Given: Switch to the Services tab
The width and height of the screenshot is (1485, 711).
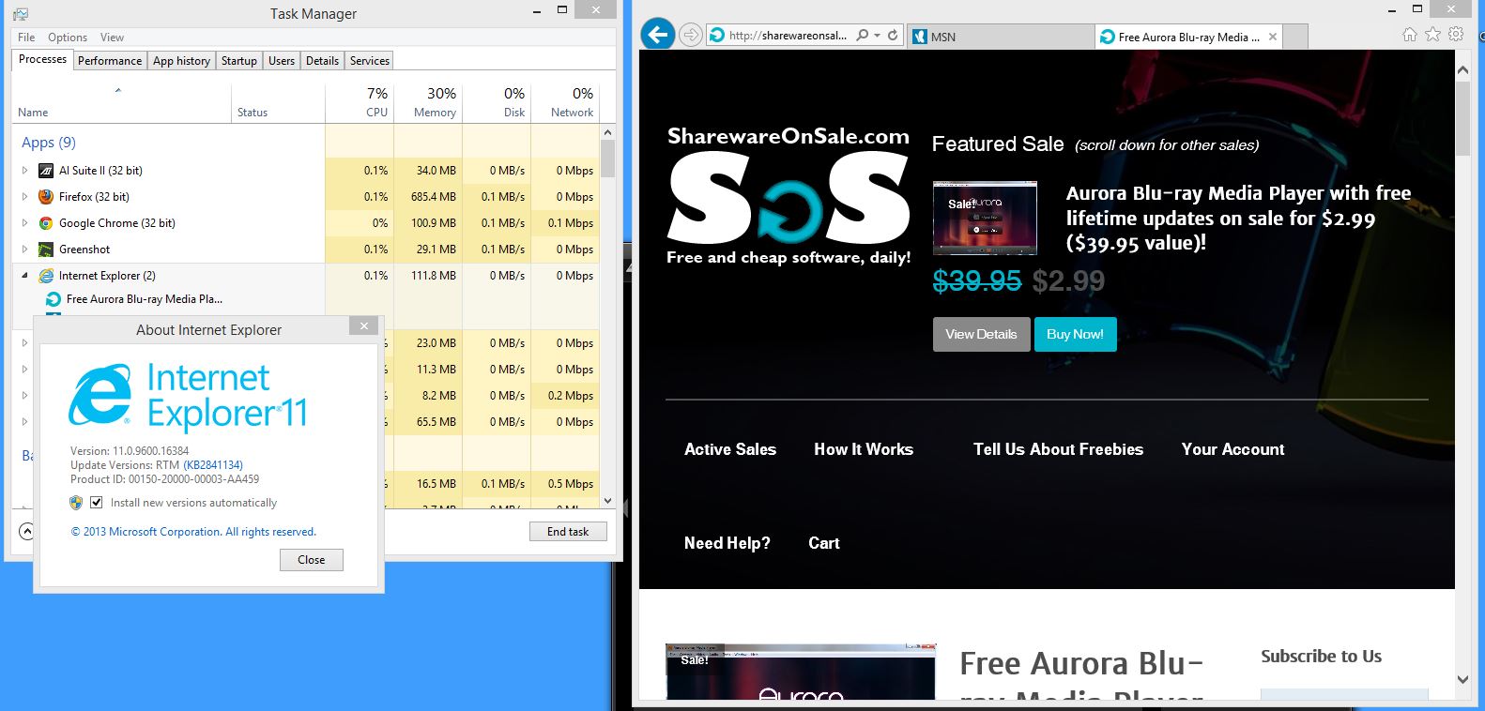Looking at the screenshot, I should [370, 61].
